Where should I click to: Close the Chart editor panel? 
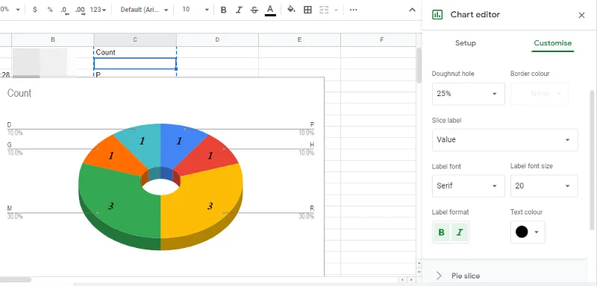click(581, 15)
